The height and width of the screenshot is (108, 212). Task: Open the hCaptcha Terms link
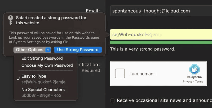[199, 82]
